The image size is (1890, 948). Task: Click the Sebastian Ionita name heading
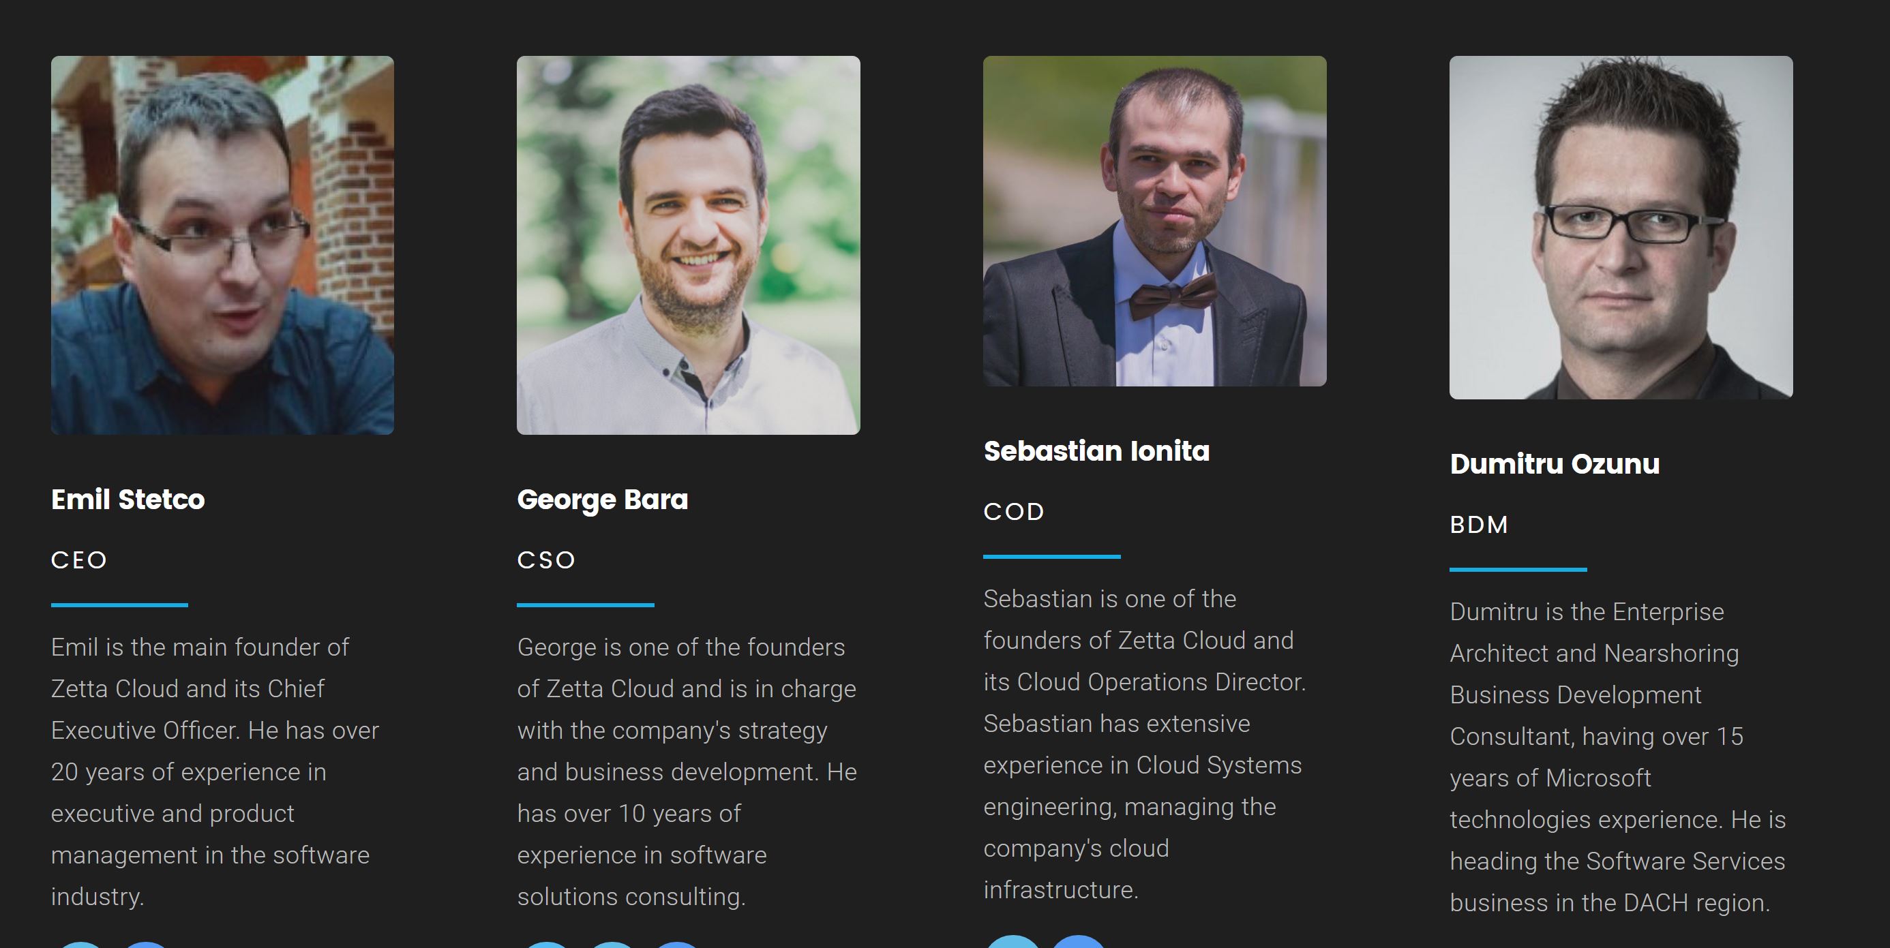[1096, 451]
